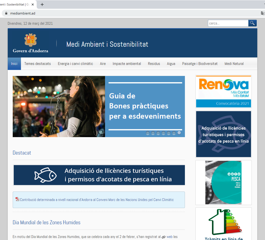Click the padlock site security icon
The height and width of the screenshot is (240, 265).
click(6, 13)
